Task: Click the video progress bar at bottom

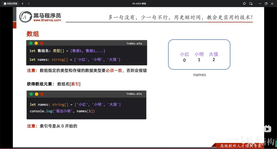Action: click(x=138, y=148)
